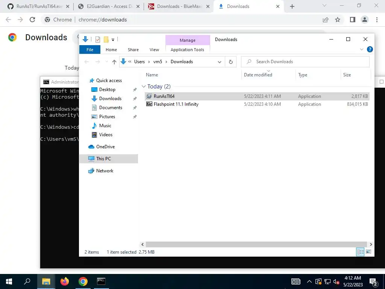Screen dimensions: 385x289
Task: Open the View ribbon tab
Action: pos(154,50)
